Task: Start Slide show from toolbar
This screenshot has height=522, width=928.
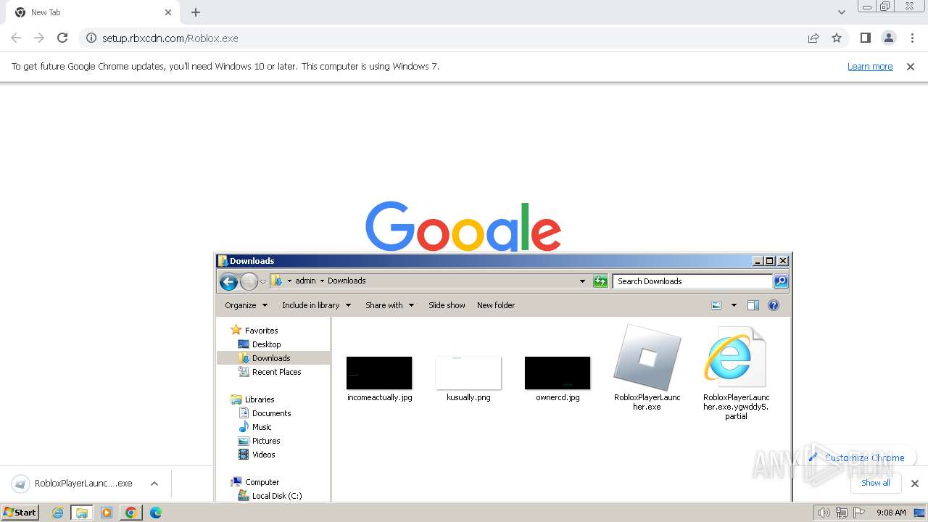Action: pos(447,305)
